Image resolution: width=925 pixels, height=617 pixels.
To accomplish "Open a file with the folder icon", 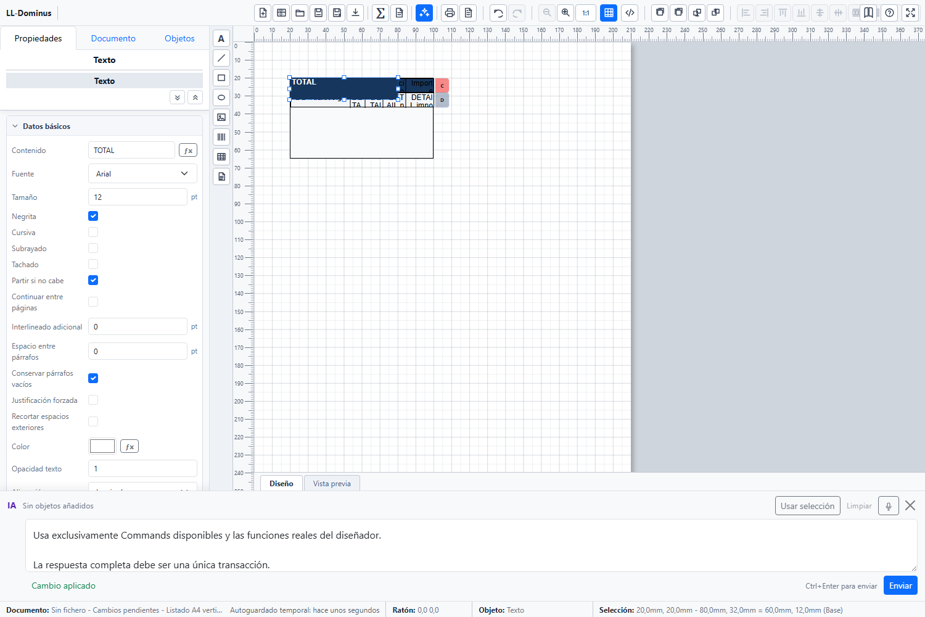I will 300,13.
